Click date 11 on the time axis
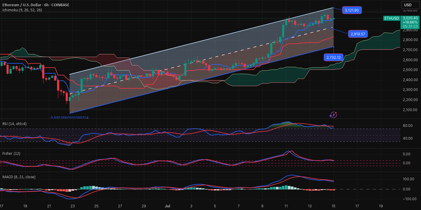 (x=286, y=206)
